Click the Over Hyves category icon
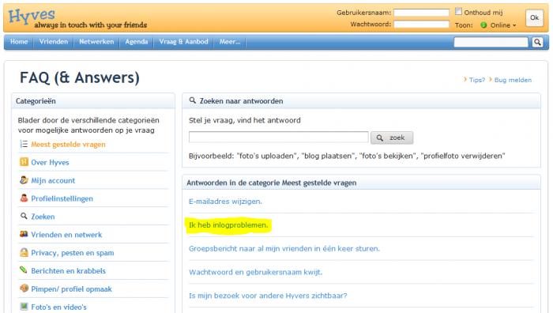Image resolution: width=553 pixels, height=313 pixels. tap(24, 162)
